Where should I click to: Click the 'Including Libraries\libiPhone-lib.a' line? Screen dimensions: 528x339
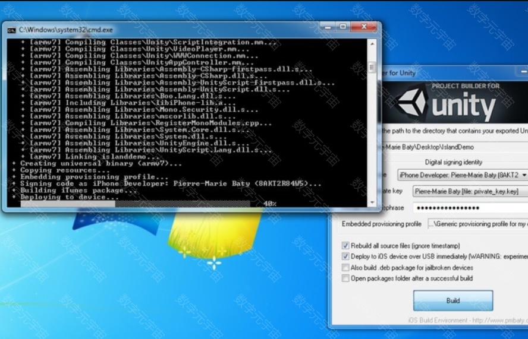click(x=128, y=103)
